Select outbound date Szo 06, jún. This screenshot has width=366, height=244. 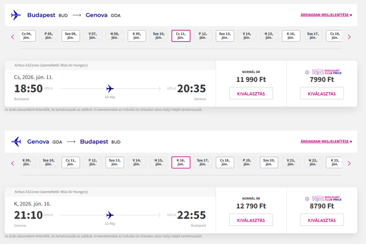[x=71, y=36]
